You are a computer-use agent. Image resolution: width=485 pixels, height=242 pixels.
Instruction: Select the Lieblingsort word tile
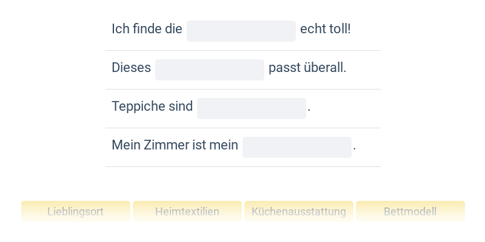pyautogui.click(x=75, y=211)
